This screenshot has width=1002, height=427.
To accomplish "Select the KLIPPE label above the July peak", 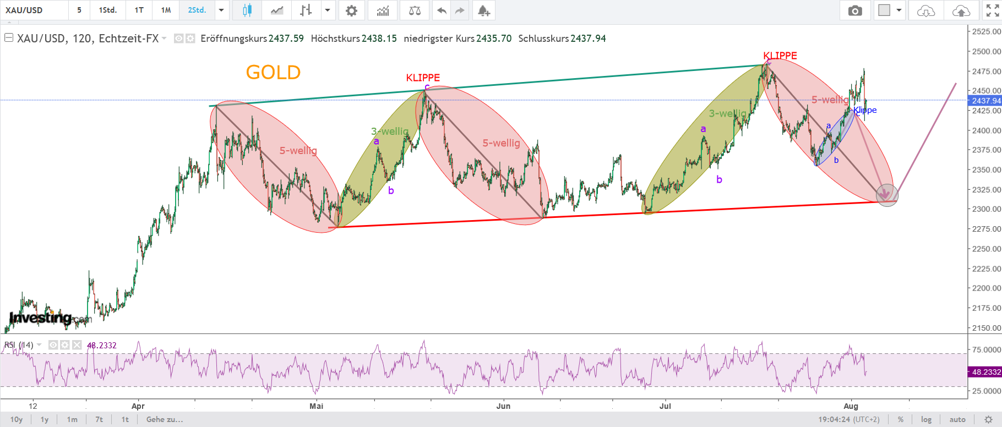I will point(780,56).
